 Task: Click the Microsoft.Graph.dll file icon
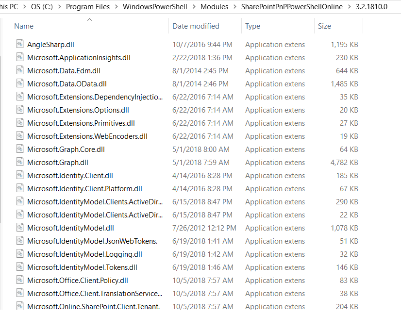pos(20,162)
